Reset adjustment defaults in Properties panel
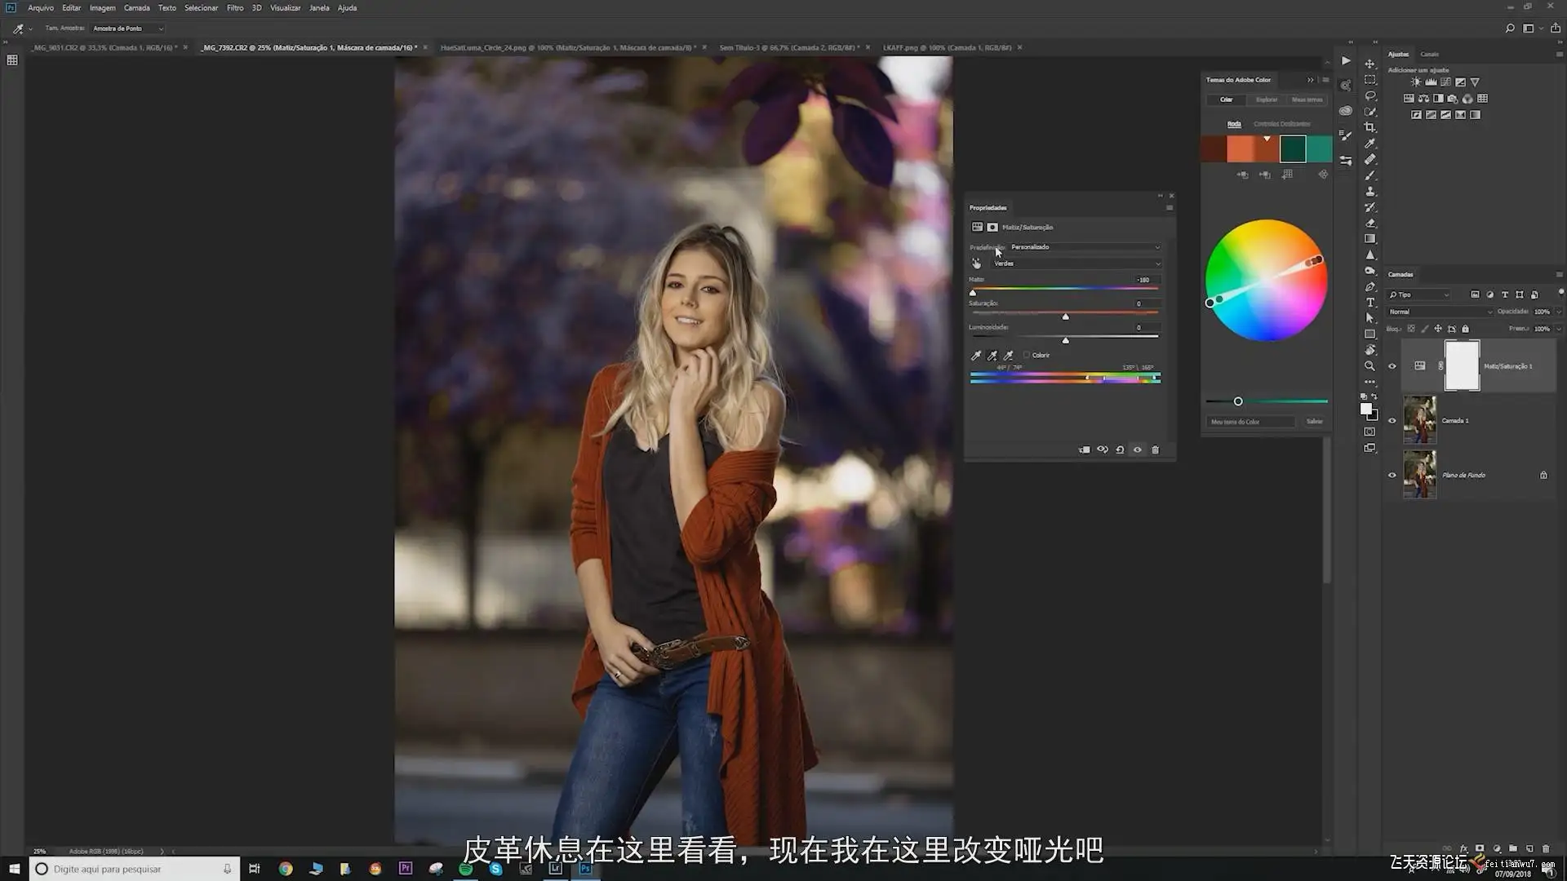Screen dimensions: 1567x881 [1120, 449]
